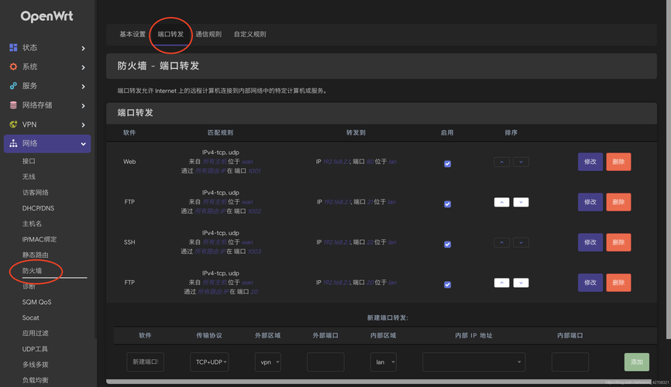671x387 pixels.
Task: Open the OpenWrt logo home
Action: 47,16
